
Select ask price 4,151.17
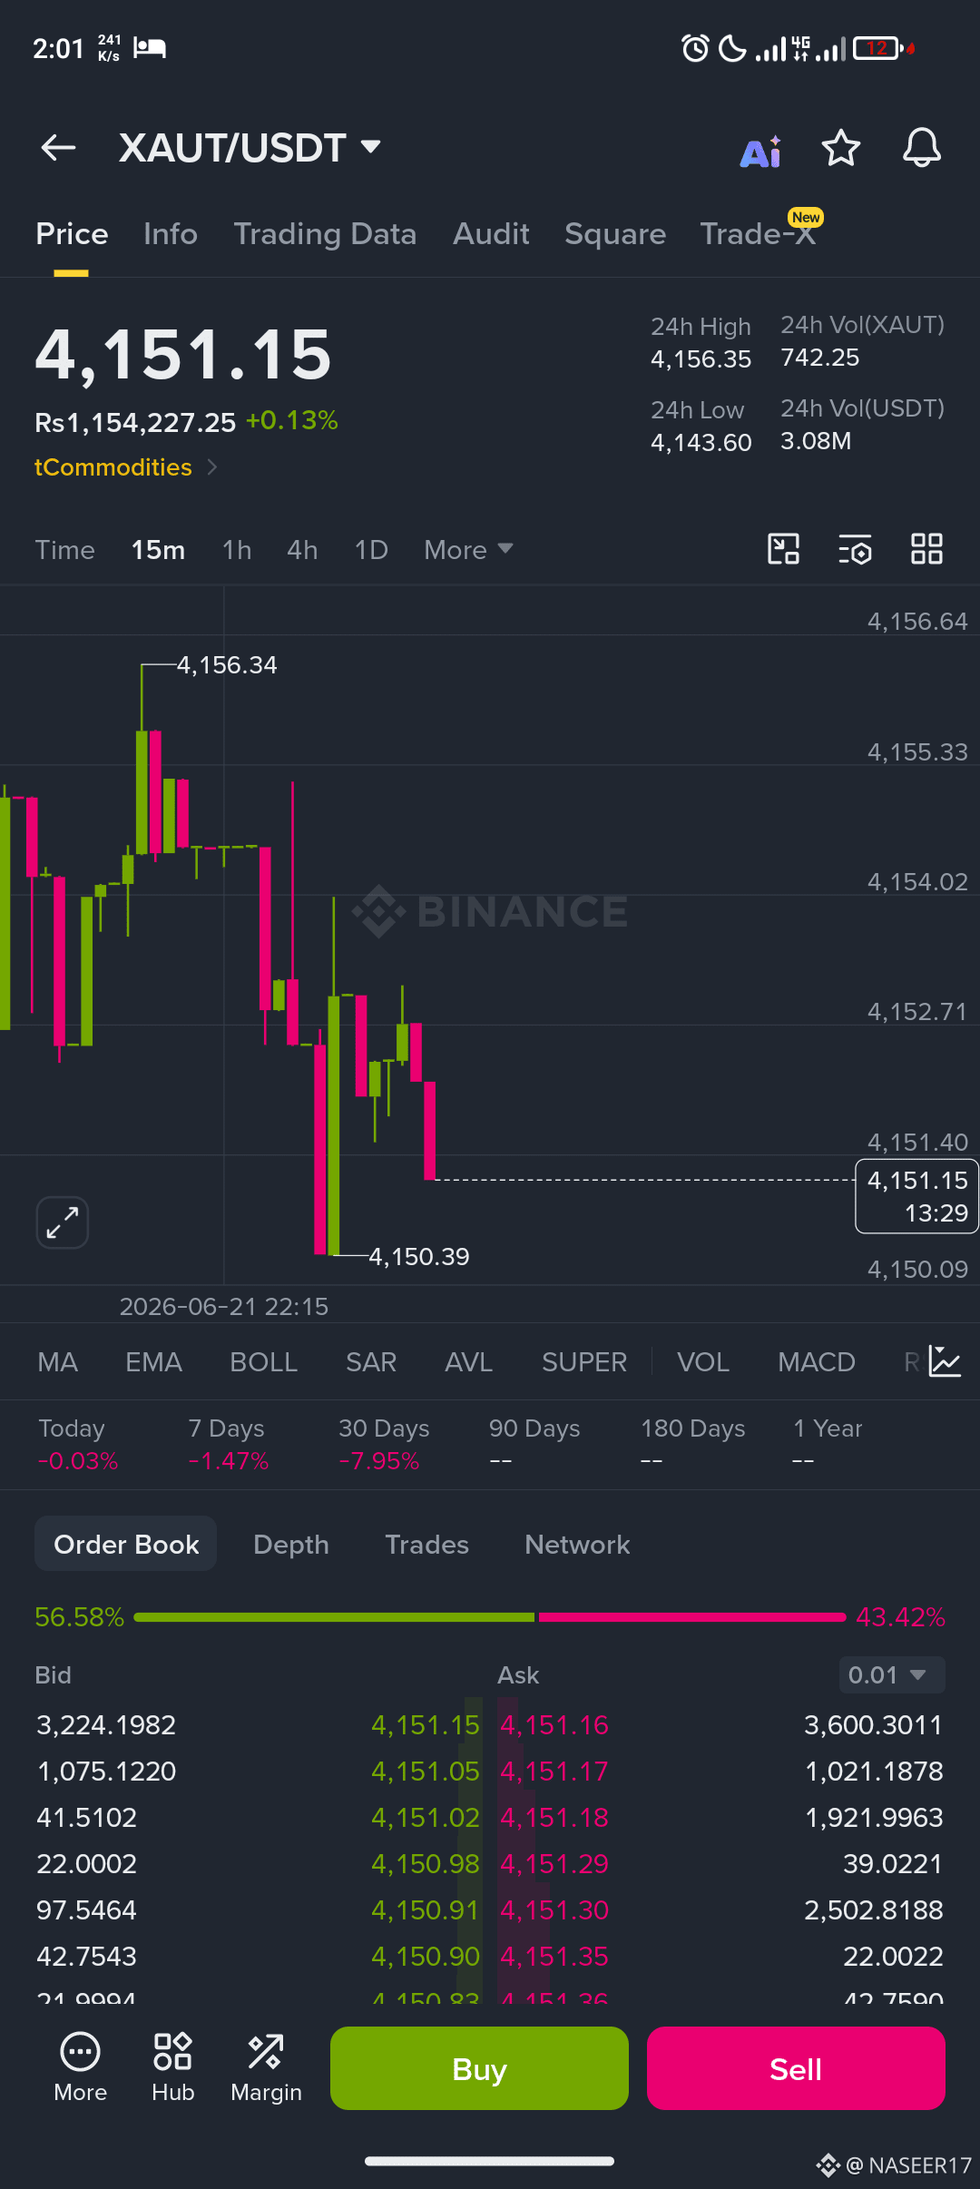click(554, 1772)
